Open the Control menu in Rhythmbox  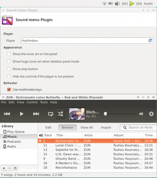point(32,102)
